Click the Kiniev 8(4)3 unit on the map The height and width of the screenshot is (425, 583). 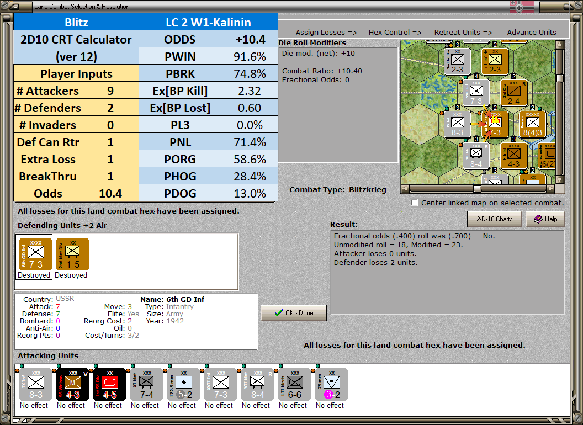click(532, 124)
